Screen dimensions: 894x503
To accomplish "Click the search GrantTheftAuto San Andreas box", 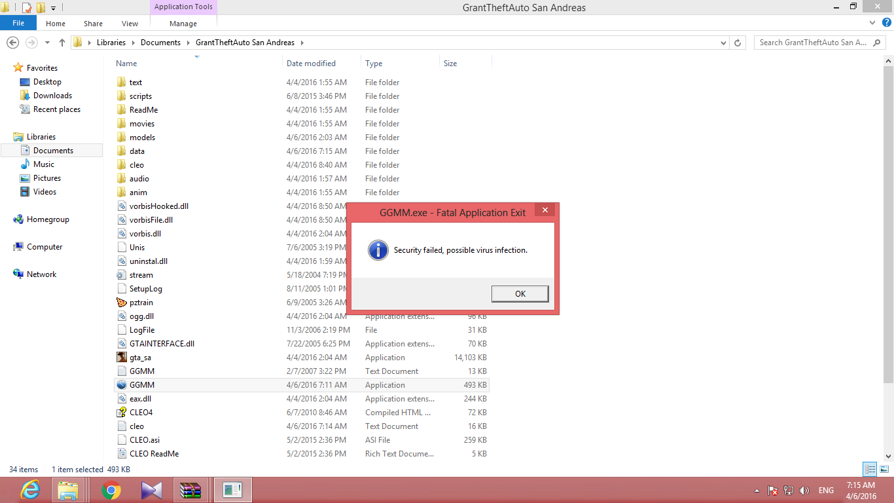I will coord(820,43).
